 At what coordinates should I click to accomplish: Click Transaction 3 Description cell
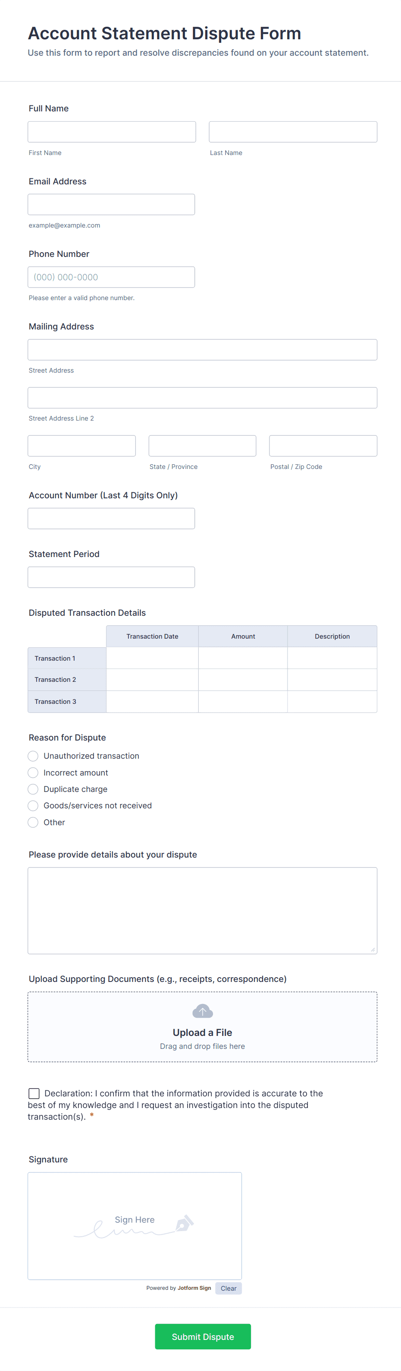(x=332, y=701)
